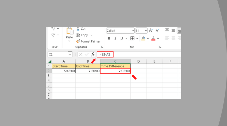Toggle Italic formatting
Viewport: 227px width, 126px height.
(115, 38)
